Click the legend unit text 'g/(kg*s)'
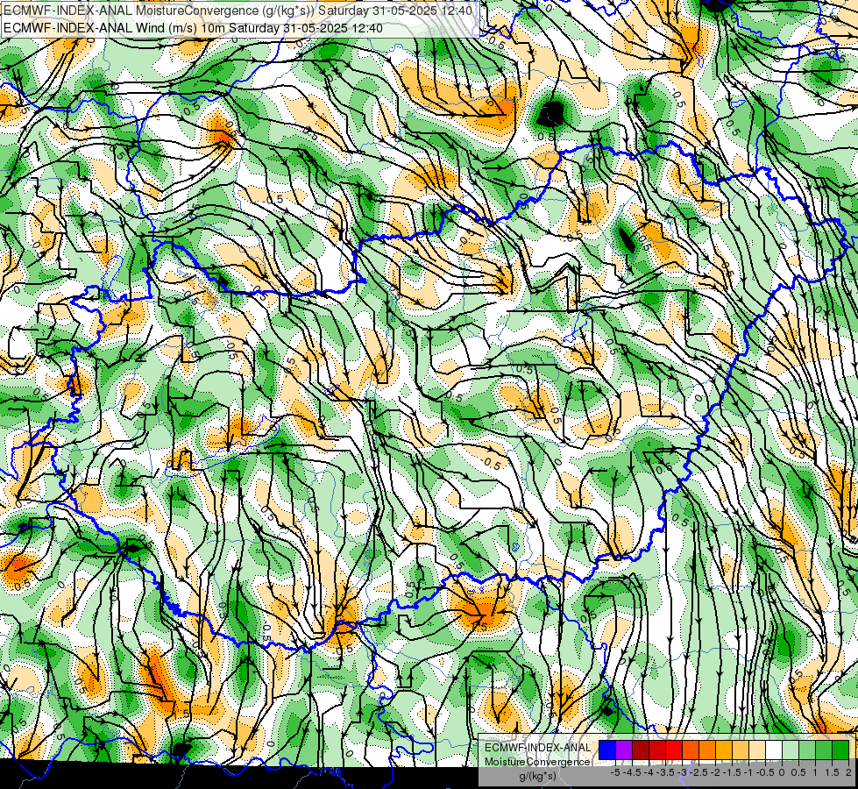The image size is (858, 789). tap(538, 776)
